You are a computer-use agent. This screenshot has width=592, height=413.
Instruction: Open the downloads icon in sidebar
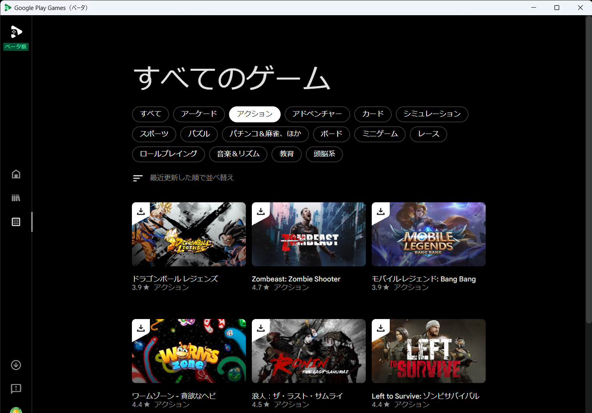tap(16, 365)
